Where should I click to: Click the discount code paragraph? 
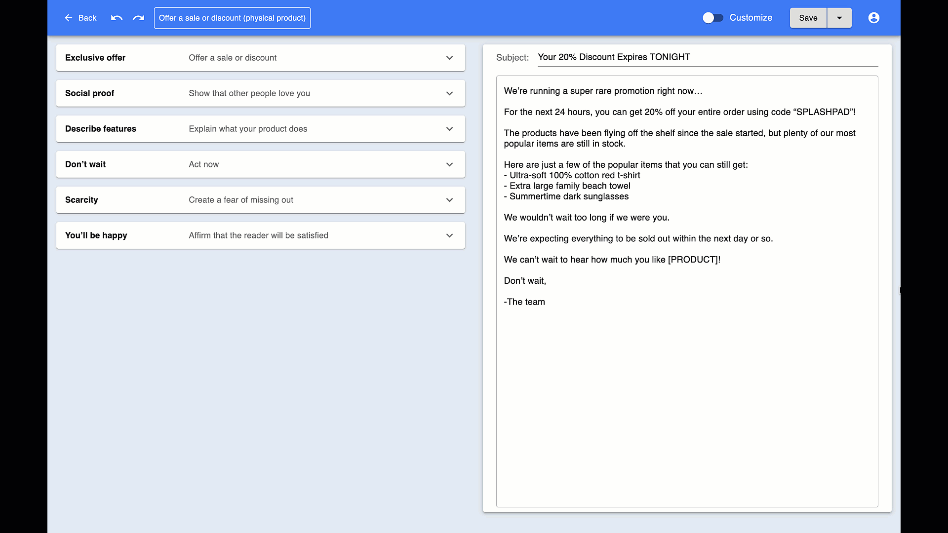(678, 112)
